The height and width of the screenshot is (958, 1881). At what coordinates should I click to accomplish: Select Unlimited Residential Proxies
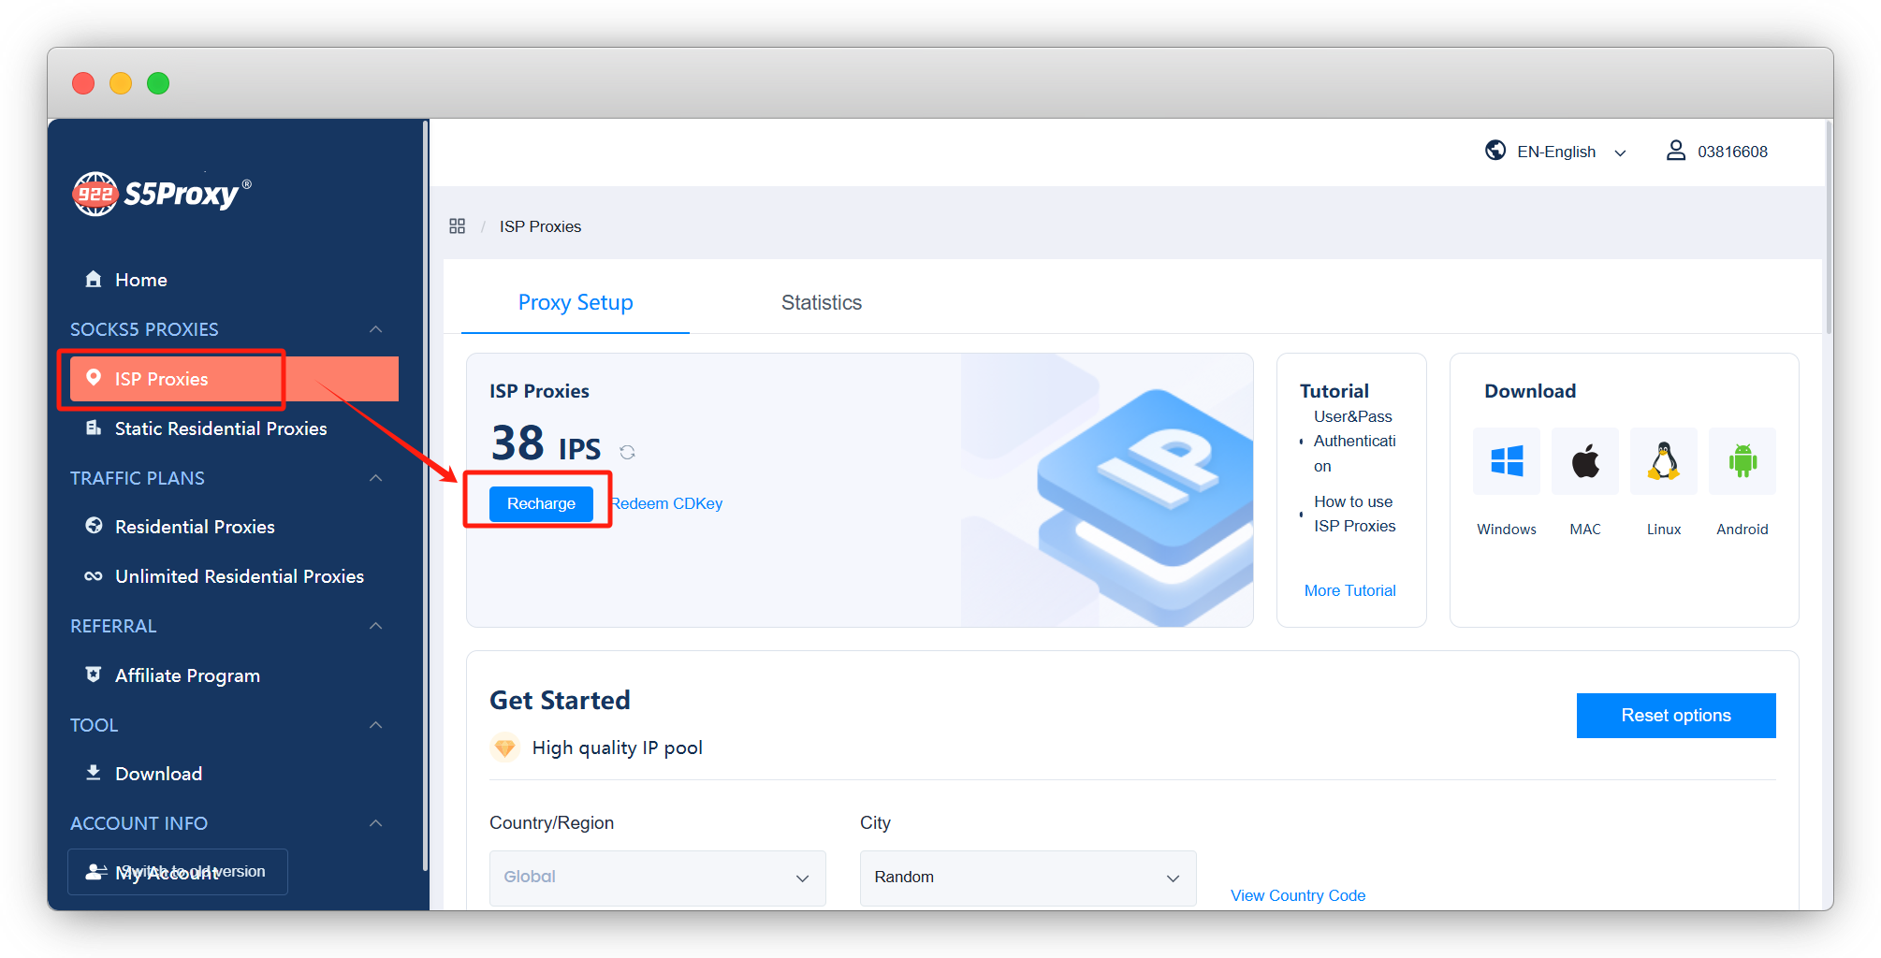[94, 575]
